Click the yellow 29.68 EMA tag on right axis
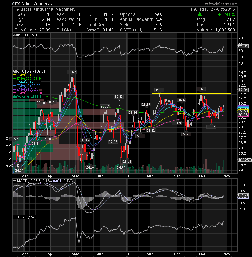 [243, 111]
